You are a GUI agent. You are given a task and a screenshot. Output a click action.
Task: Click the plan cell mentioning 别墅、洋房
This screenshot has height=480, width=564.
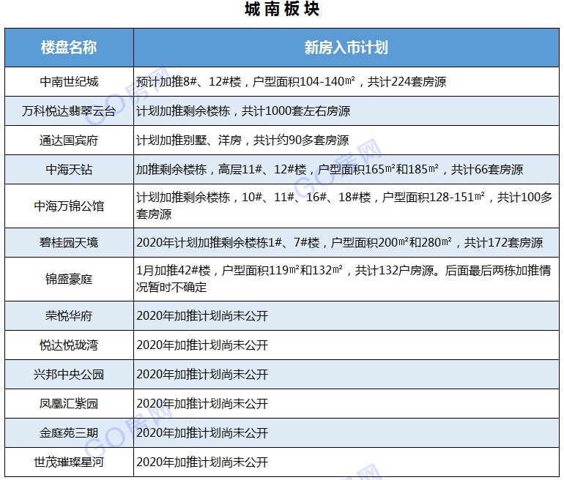tap(242, 140)
